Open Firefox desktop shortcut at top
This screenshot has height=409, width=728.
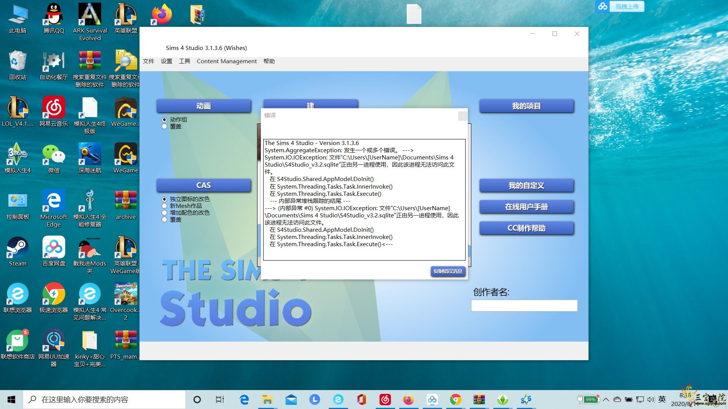tap(162, 14)
